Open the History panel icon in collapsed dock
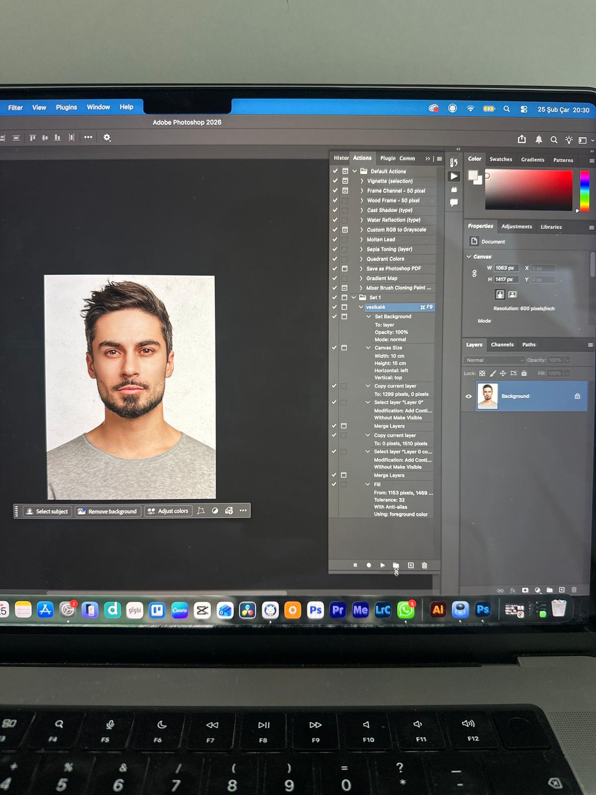 (x=453, y=162)
